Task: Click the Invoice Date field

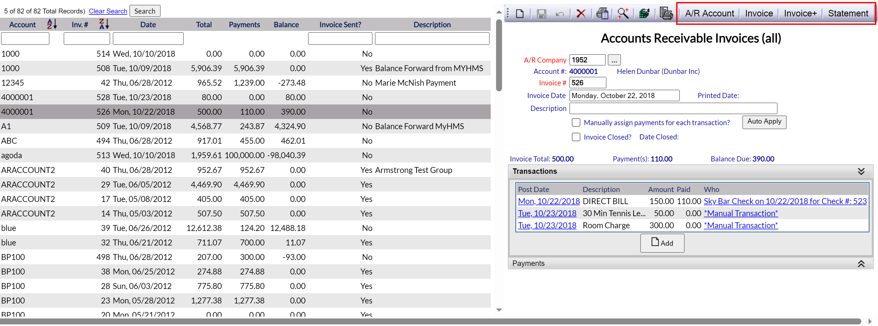Action: [x=624, y=96]
